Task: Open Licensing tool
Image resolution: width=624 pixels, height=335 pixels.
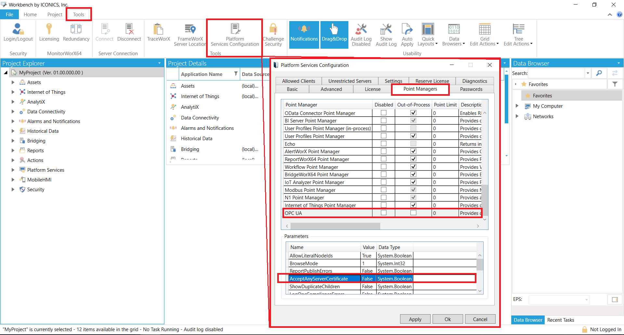Action: (49, 33)
